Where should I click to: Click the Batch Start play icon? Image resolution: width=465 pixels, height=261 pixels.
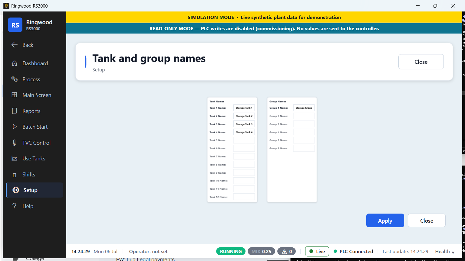click(x=14, y=127)
